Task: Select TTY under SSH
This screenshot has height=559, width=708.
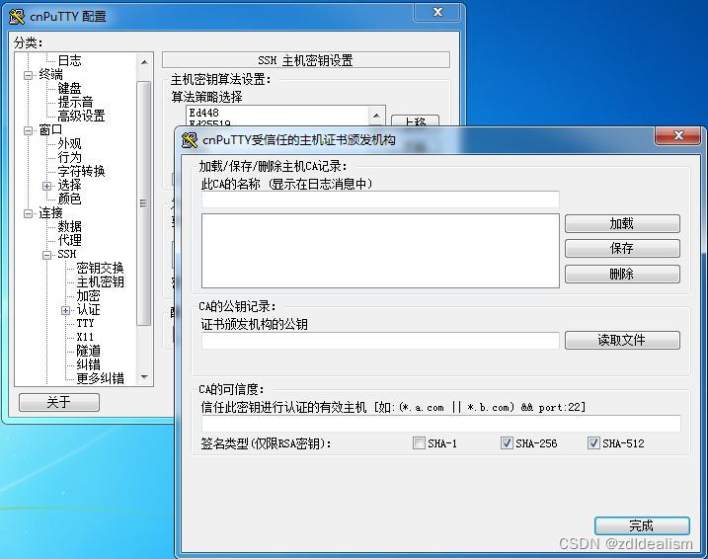Action: pos(85,324)
